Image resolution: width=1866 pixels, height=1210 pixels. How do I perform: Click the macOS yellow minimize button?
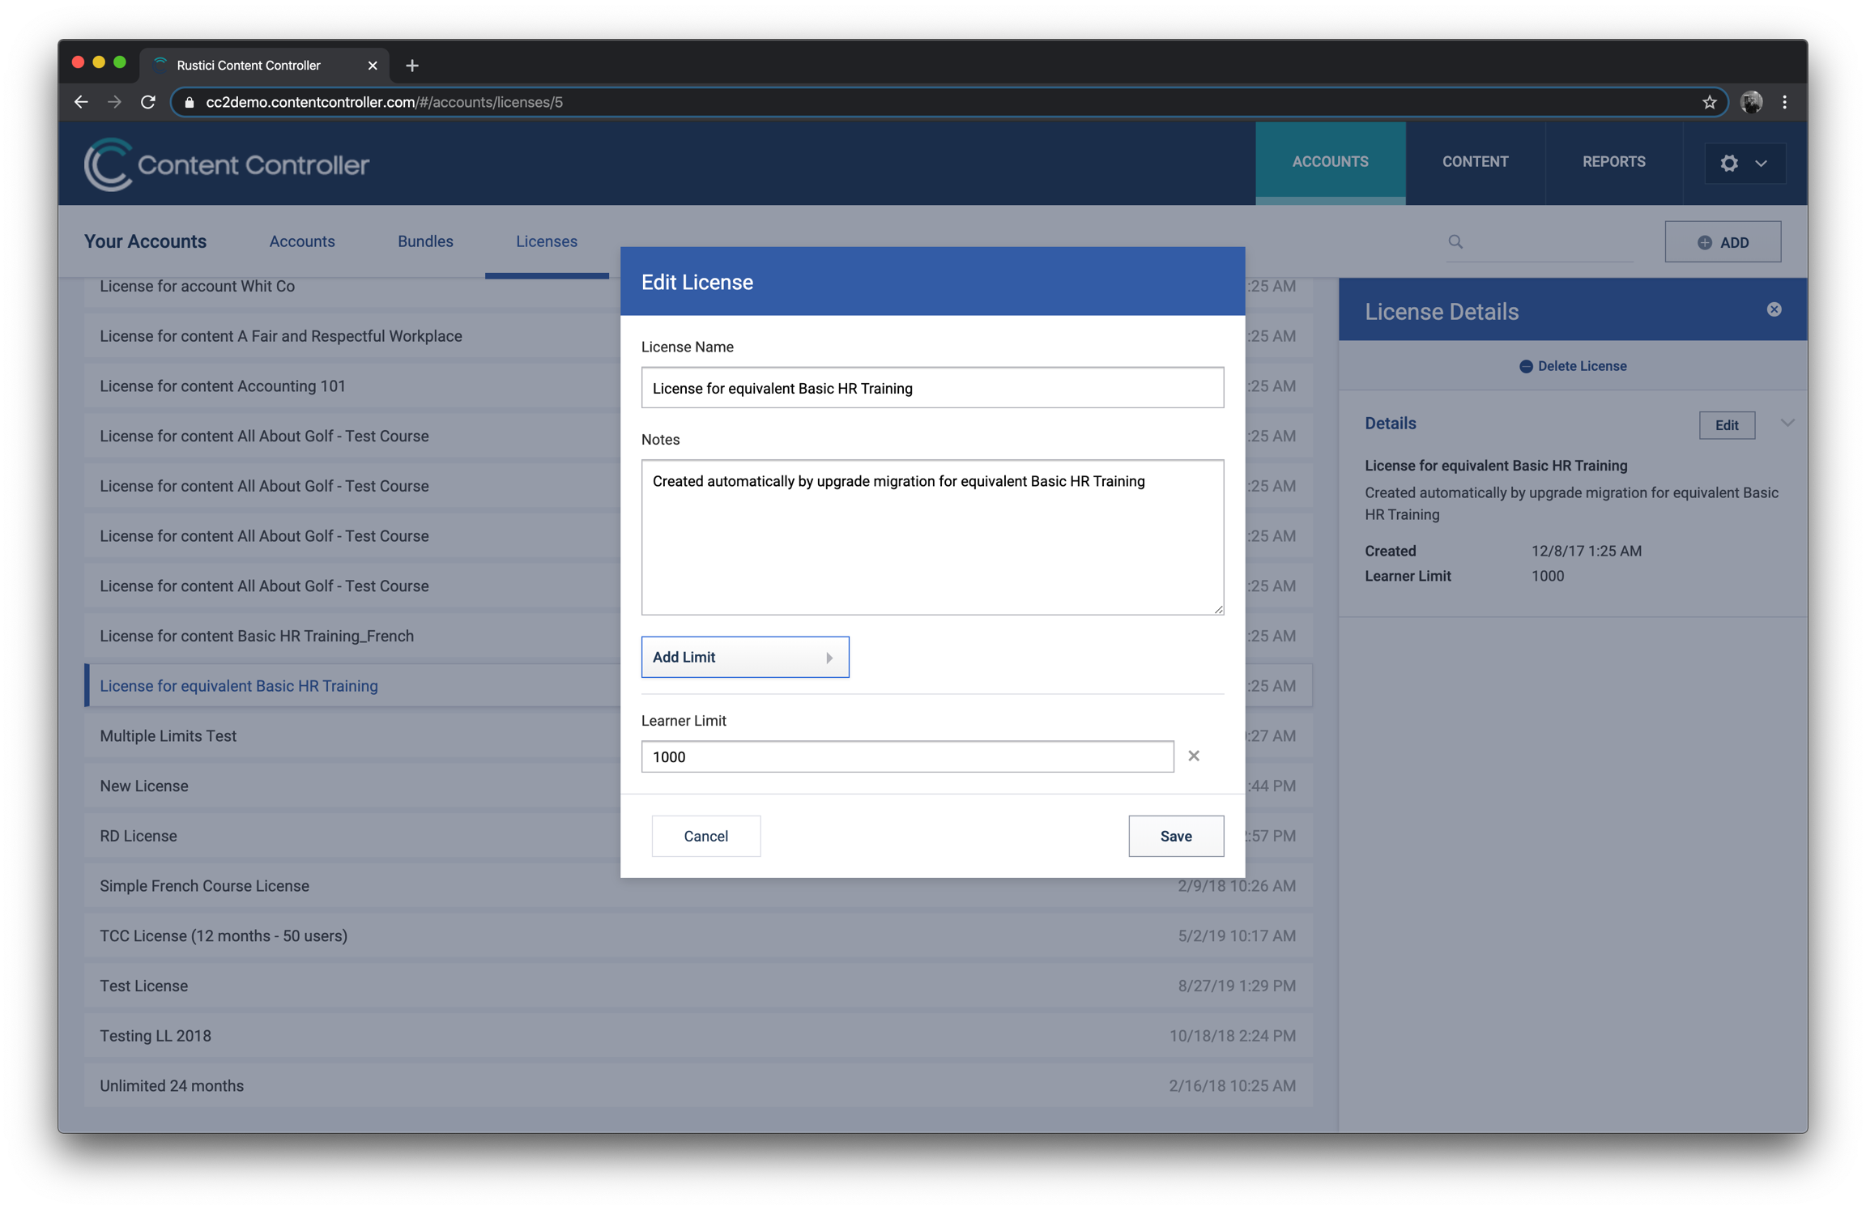pyautogui.click(x=99, y=62)
